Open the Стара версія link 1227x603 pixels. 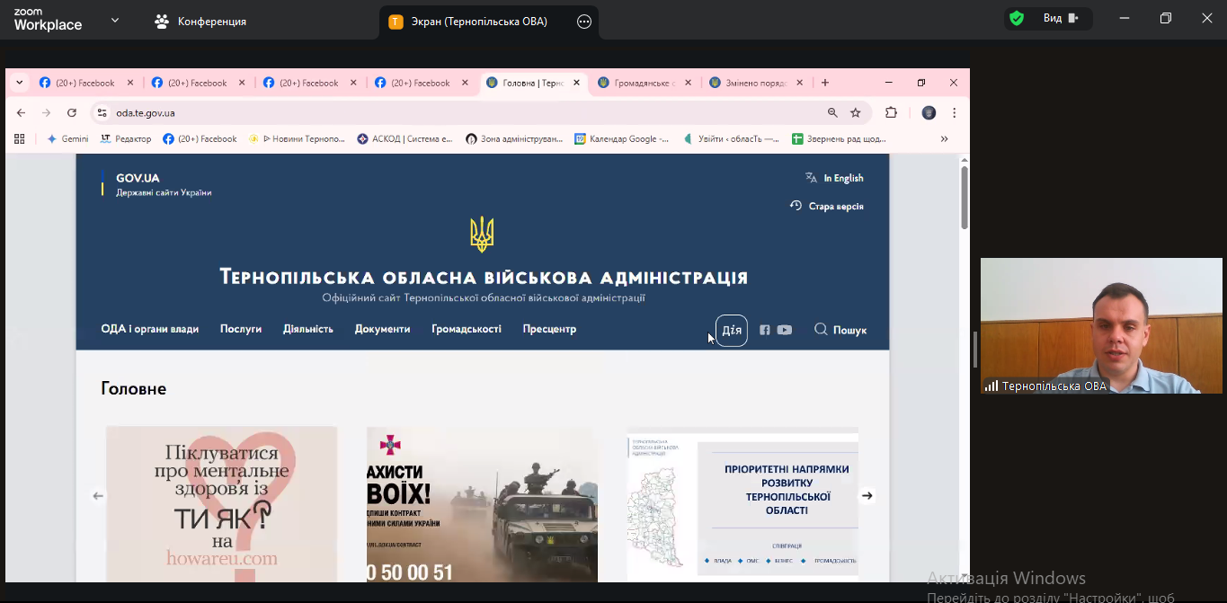(x=835, y=206)
